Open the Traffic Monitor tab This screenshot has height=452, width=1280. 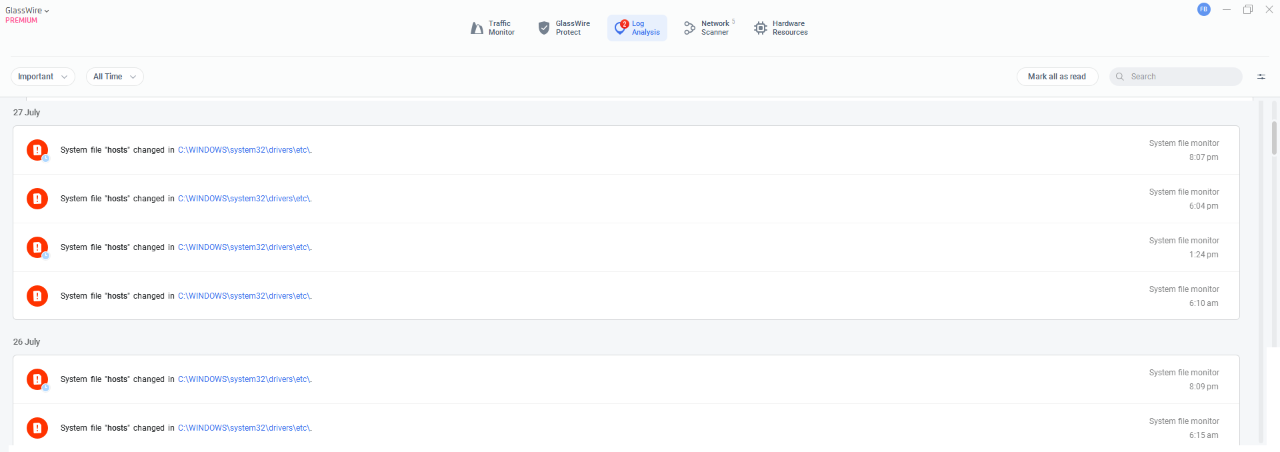pyautogui.click(x=493, y=28)
